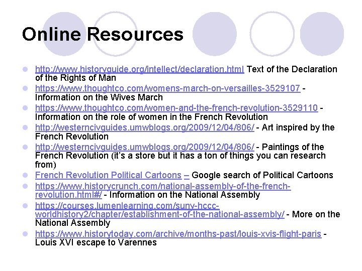
Task: Click the text 'Information on the National Assembly'
Action: coord(185,195)
